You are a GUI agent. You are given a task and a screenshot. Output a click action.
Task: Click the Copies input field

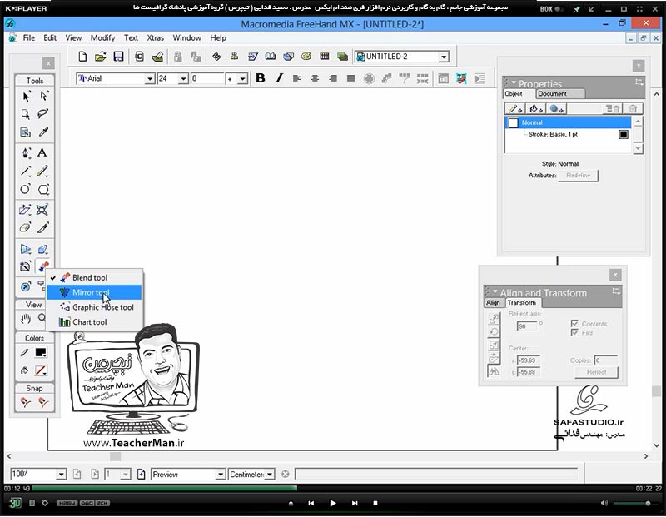click(x=606, y=360)
